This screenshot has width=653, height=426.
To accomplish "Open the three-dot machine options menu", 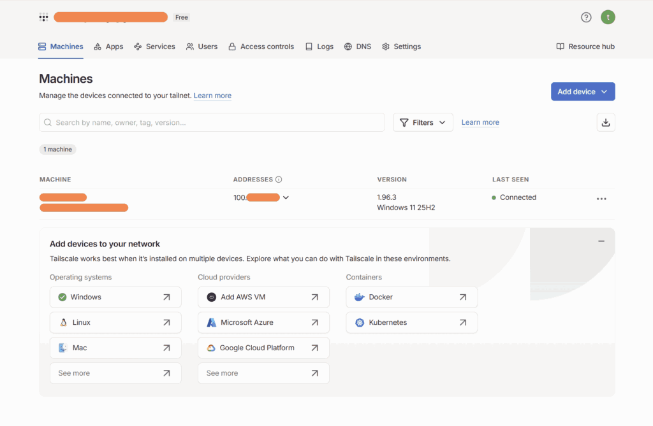I will [601, 199].
